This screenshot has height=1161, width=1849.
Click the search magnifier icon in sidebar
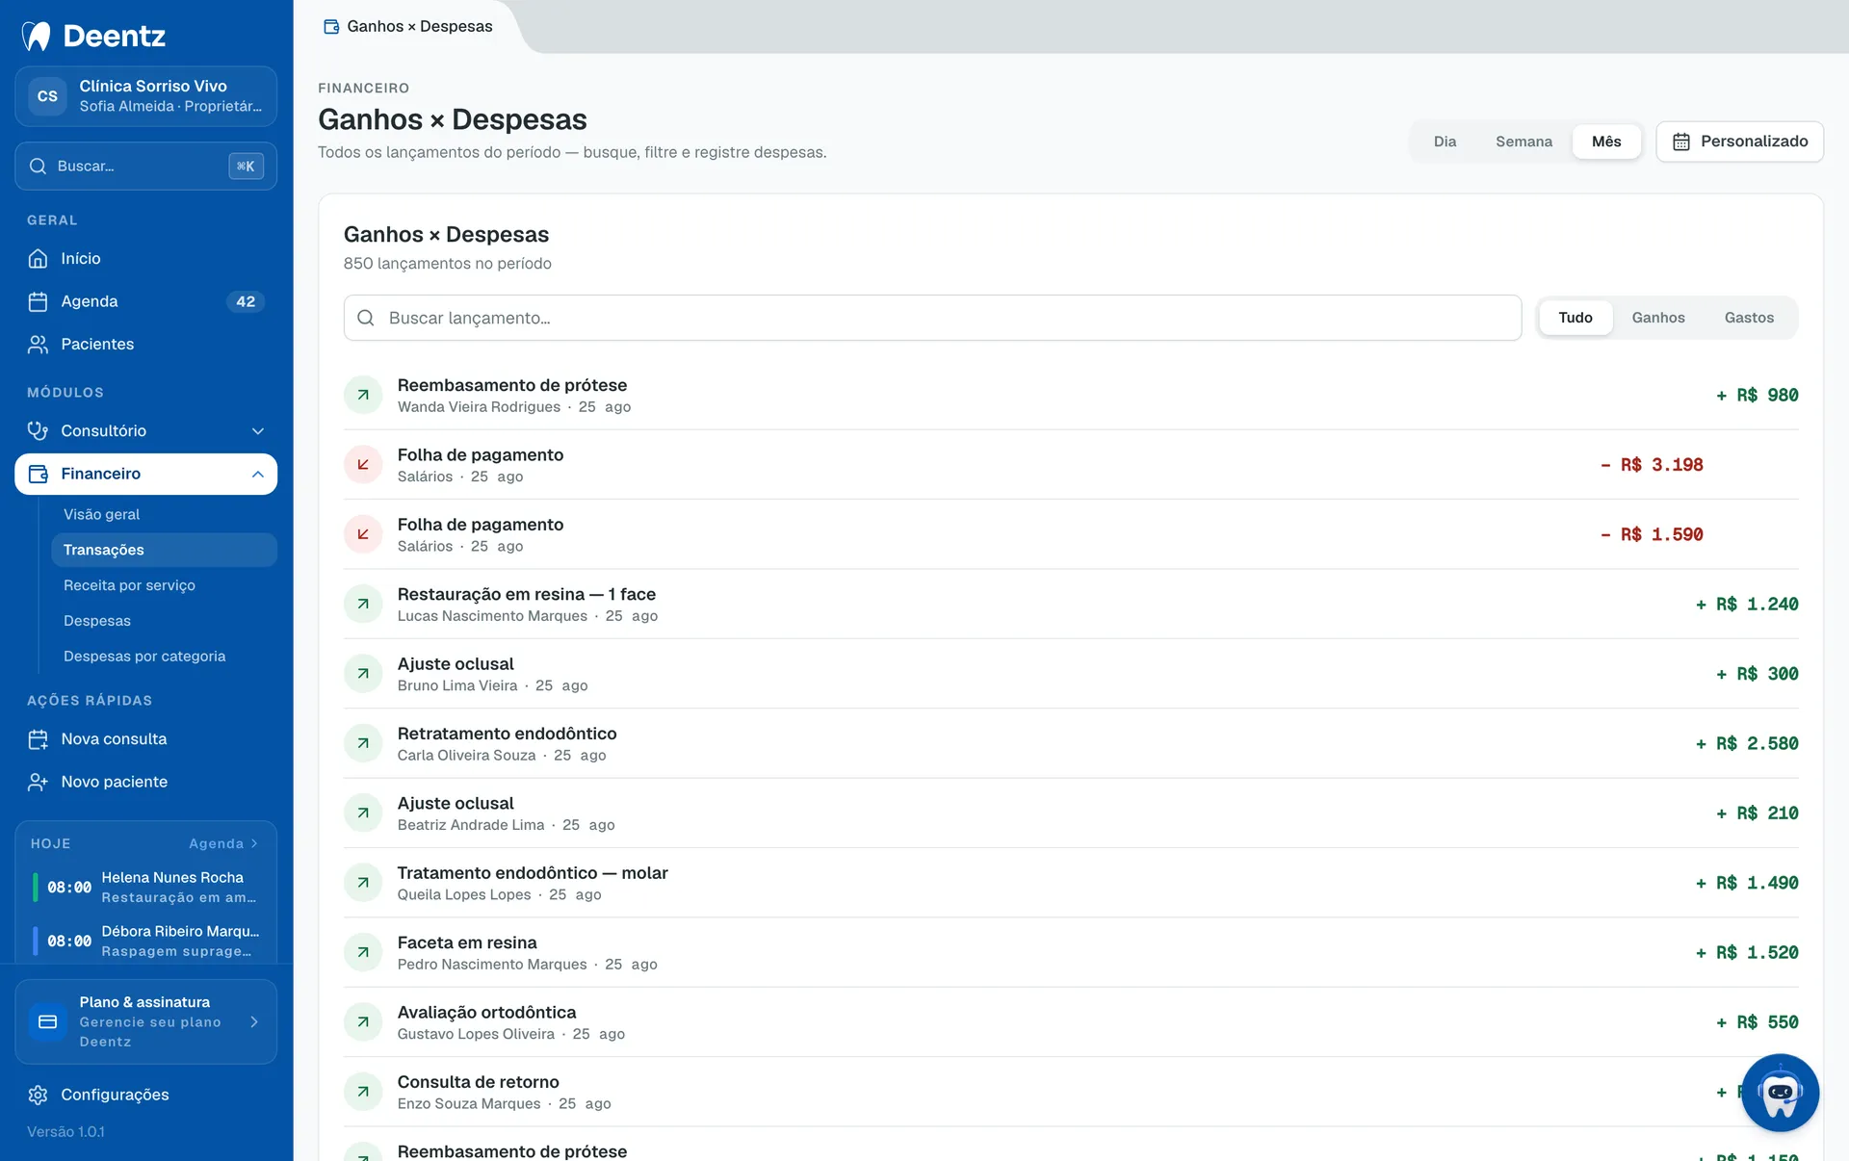[x=38, y=167]
